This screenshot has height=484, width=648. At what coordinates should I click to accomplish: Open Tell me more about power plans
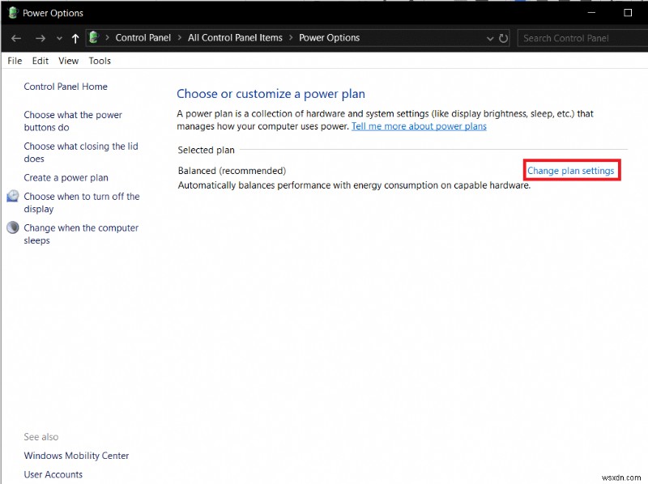click(x=419, y=126)
